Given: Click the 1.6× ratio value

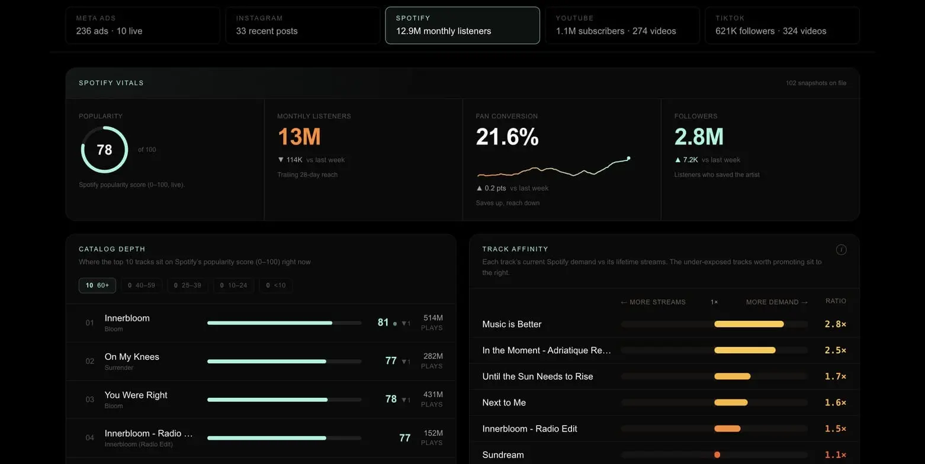Looking at the screenshot, I should pyautogui.click(x=836, y=402).
